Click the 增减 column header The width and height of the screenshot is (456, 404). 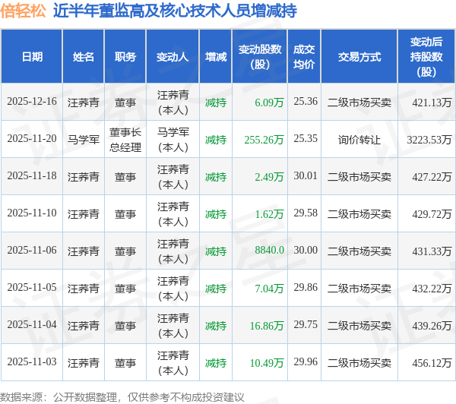tap(216, 57)
